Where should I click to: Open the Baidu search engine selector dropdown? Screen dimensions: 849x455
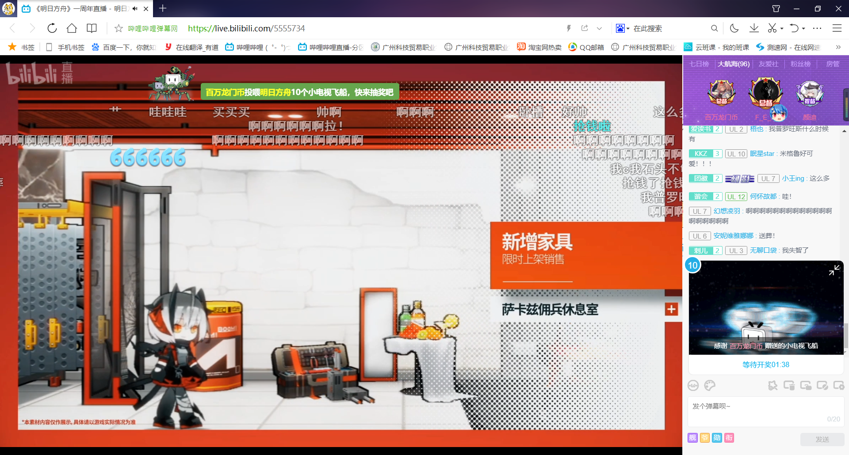click(x=623, y=28)
